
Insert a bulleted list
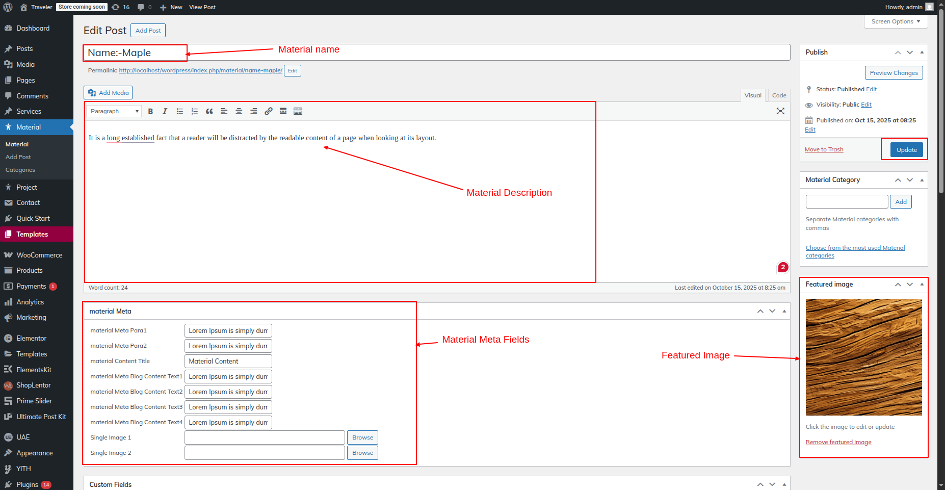[x=179, y=111]
